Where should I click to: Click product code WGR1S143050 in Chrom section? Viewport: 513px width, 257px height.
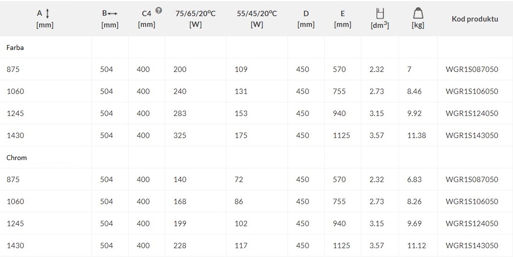pos(472,246)
